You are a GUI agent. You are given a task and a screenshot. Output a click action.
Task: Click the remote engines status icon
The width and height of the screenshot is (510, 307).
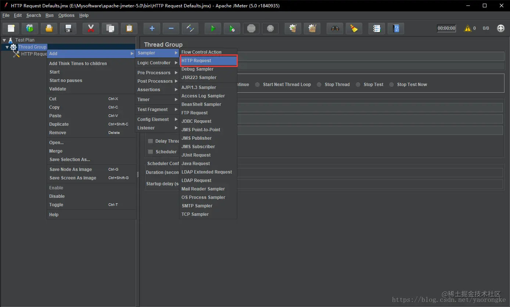click(x=501, y=28)
